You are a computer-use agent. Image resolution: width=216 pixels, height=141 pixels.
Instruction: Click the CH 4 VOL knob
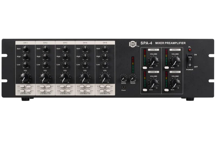(x=85, y=78)
